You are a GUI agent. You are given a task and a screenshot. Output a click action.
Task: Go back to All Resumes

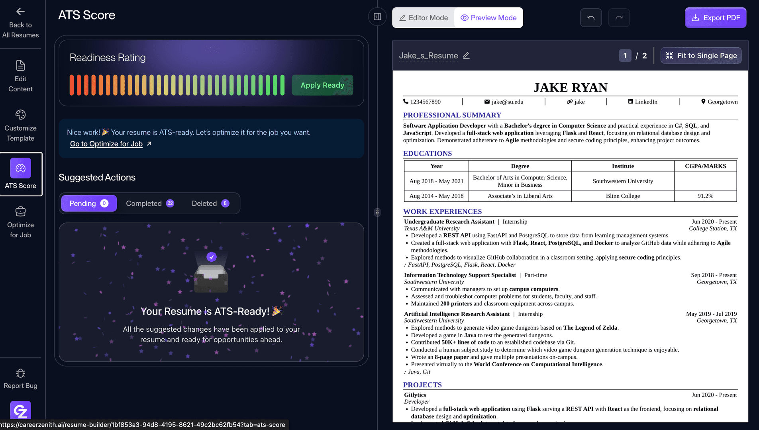pos(20,23)
